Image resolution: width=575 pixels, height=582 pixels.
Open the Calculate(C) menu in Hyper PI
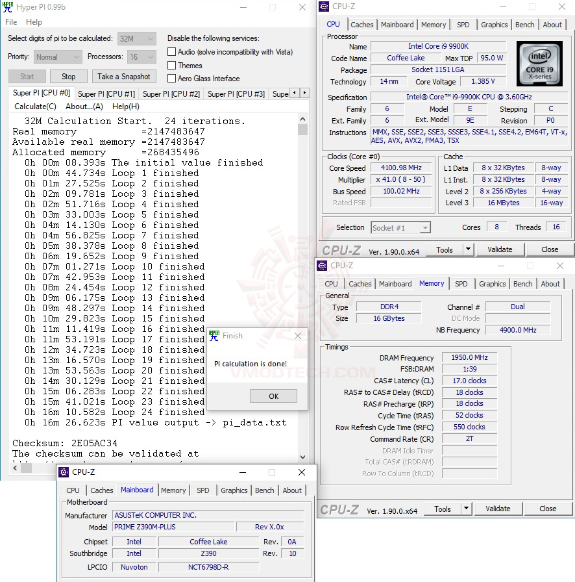(35, 107)
